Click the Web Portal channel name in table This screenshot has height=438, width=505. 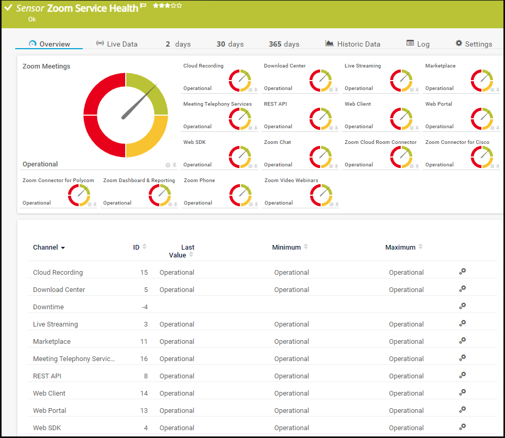pos(50,411)
